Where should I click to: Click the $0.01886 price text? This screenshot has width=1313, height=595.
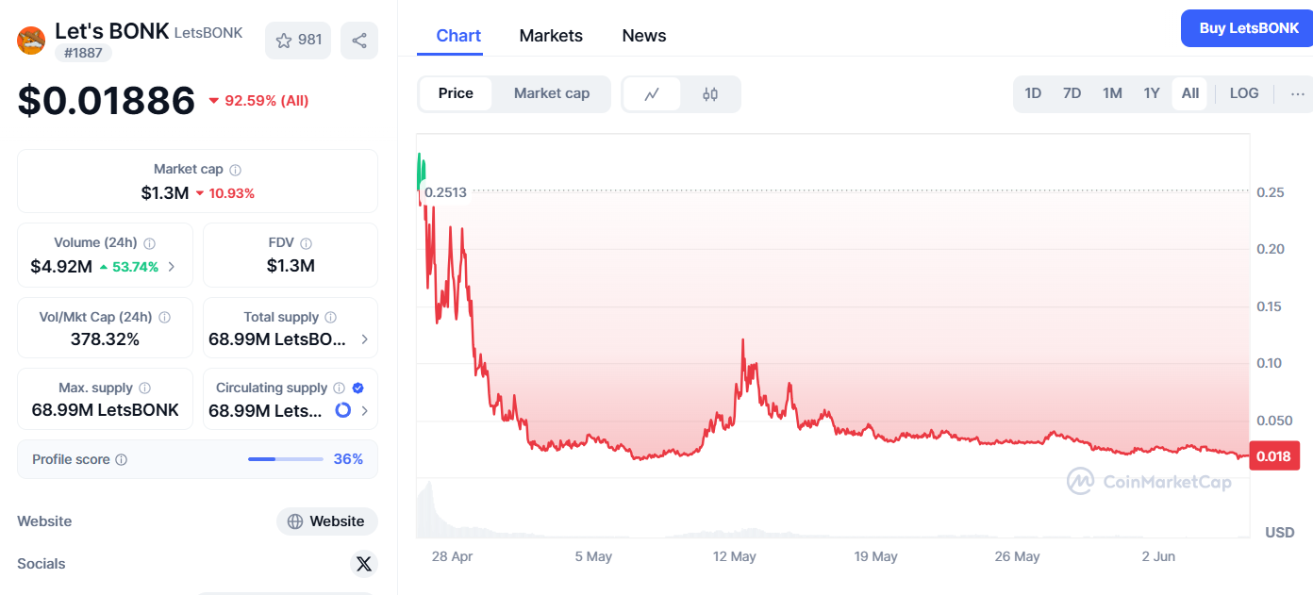(107, 101)
